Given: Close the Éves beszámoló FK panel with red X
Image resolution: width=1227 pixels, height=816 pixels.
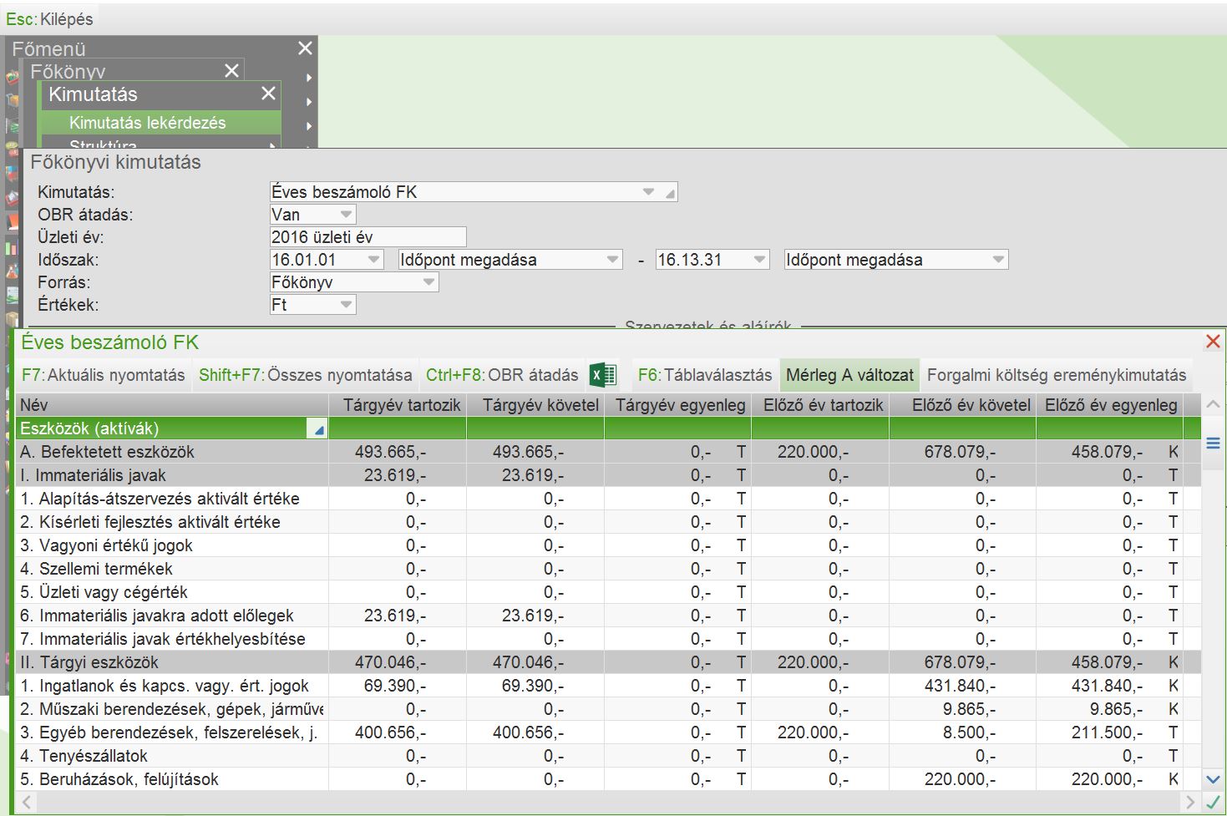Looking at the screenshot, I should click(x=1213, y=342).
